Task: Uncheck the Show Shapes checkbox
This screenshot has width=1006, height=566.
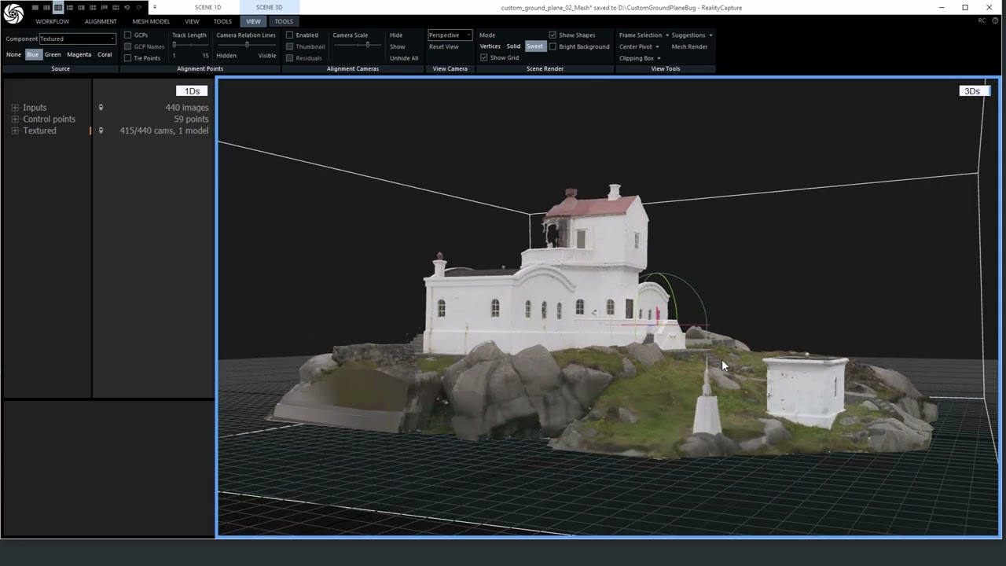Action: (553, 35)
